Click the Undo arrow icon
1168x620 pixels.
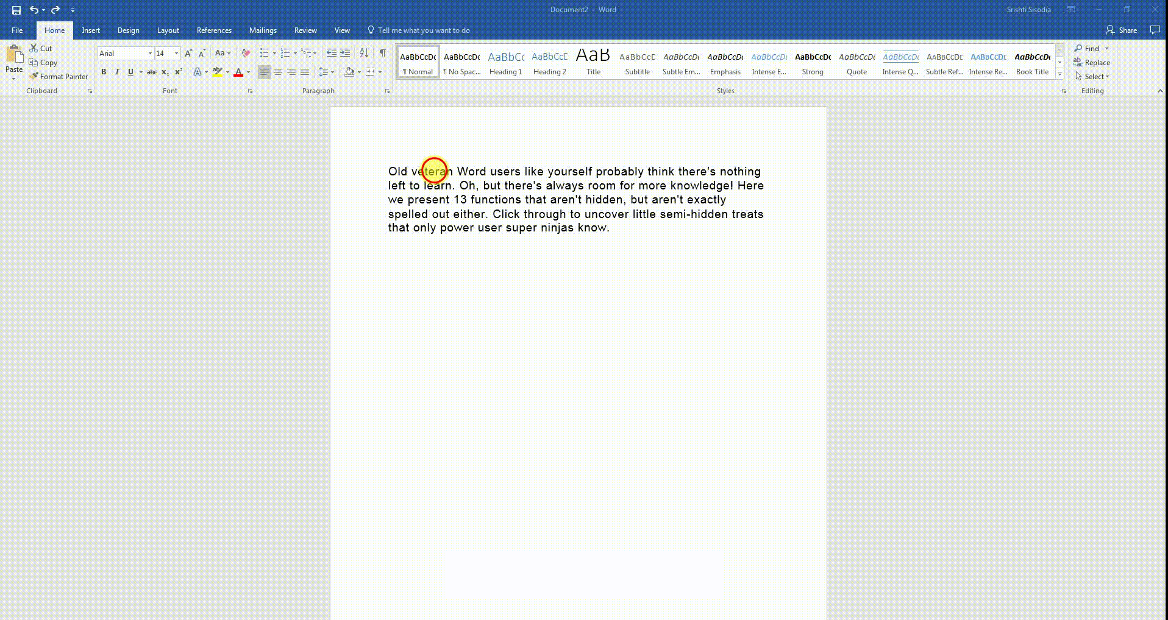pos(34,10)
